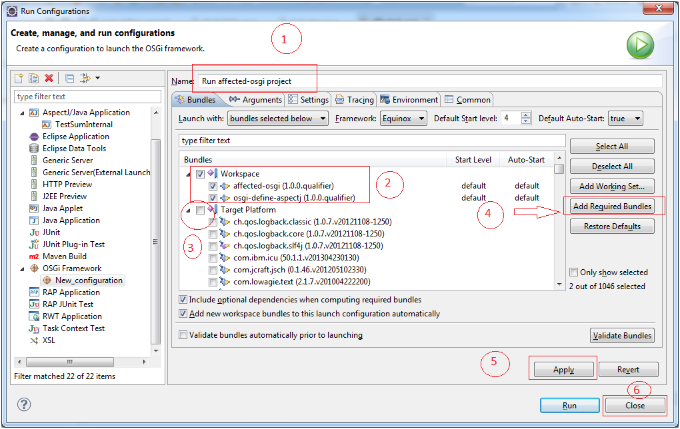Click the New launch configuration icon

(x=19, y=78)
